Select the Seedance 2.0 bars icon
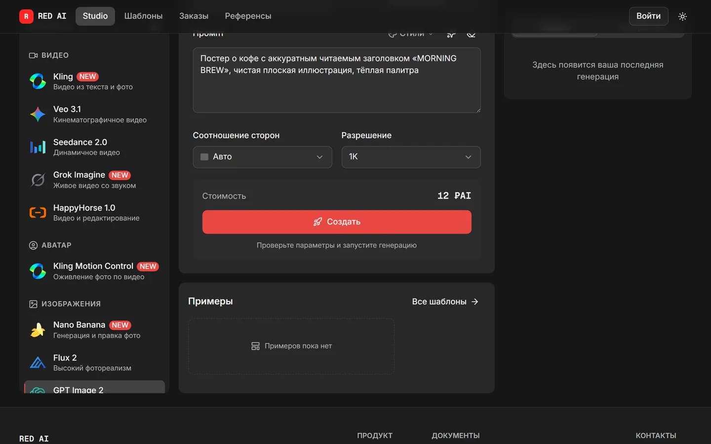The width and height of the screenshot is (711, 444). pos(38,147)
